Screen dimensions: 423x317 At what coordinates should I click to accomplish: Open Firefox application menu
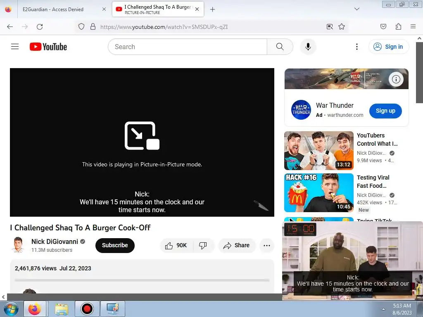pyautogui.click(x=413, y=26)
